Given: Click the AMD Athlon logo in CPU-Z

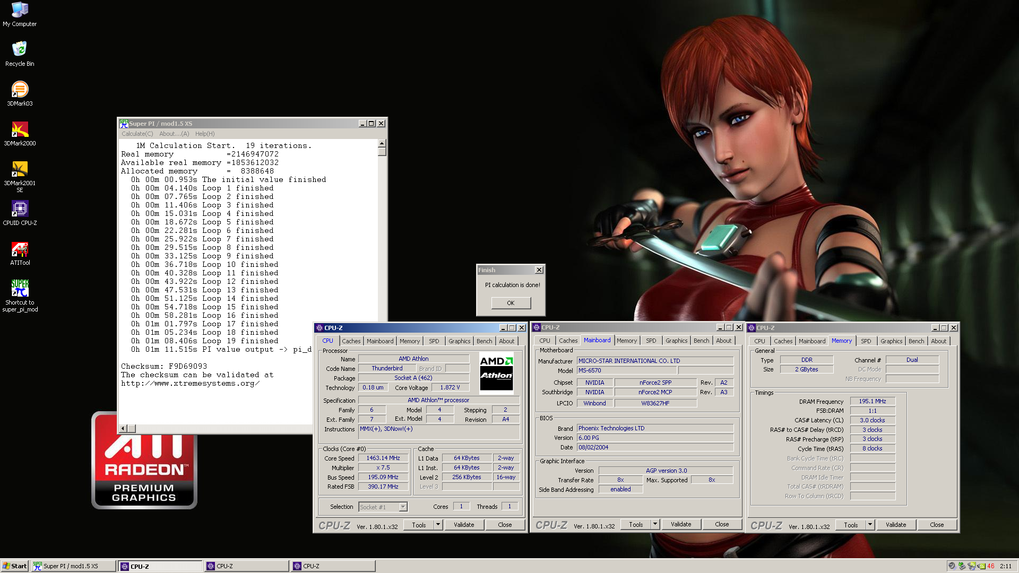Looking at the screenshot, I should (496, 373).
